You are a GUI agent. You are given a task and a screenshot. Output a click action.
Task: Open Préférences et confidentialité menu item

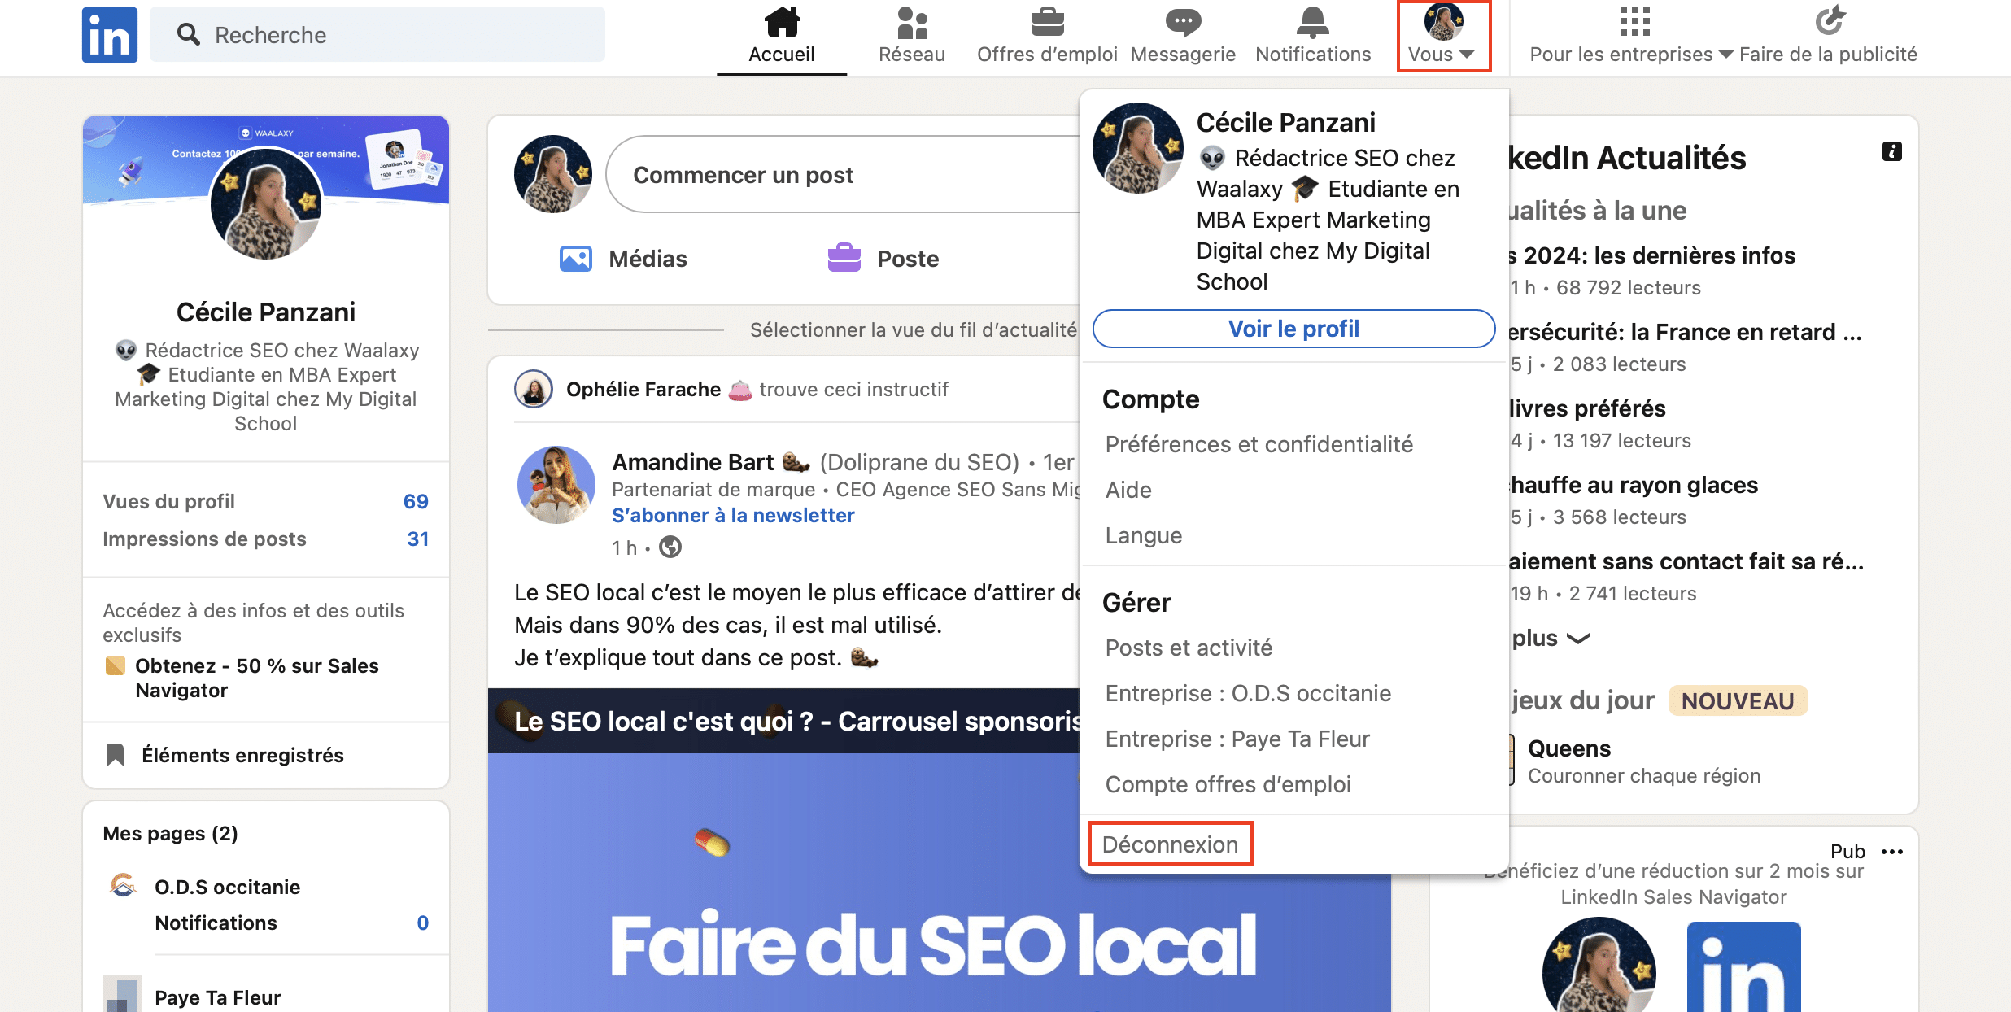coord(1257,443)
